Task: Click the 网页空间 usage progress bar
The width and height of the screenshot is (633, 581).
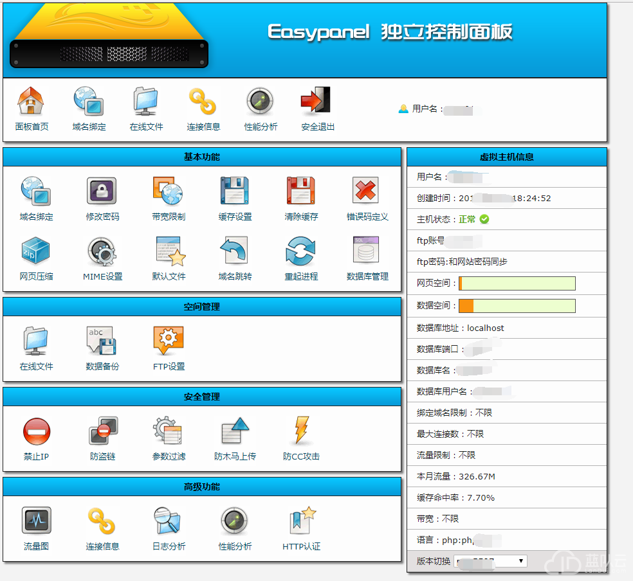Action: 517,283
